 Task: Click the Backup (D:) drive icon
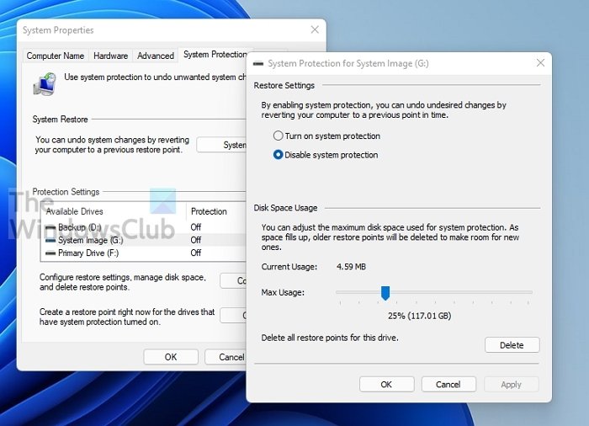[50, 227]
